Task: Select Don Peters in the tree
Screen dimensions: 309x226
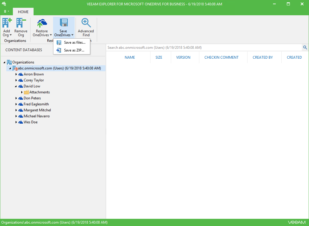Action: click(32, 98)
